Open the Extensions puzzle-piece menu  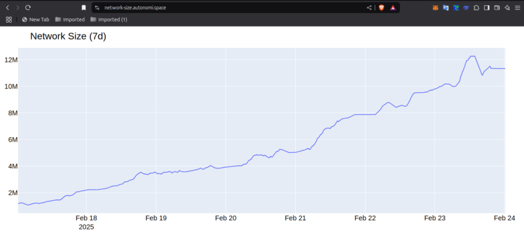[476, 8]
